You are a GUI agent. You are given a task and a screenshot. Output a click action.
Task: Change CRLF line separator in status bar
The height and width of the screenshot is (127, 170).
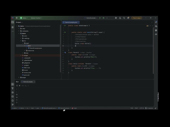point(136,108)
